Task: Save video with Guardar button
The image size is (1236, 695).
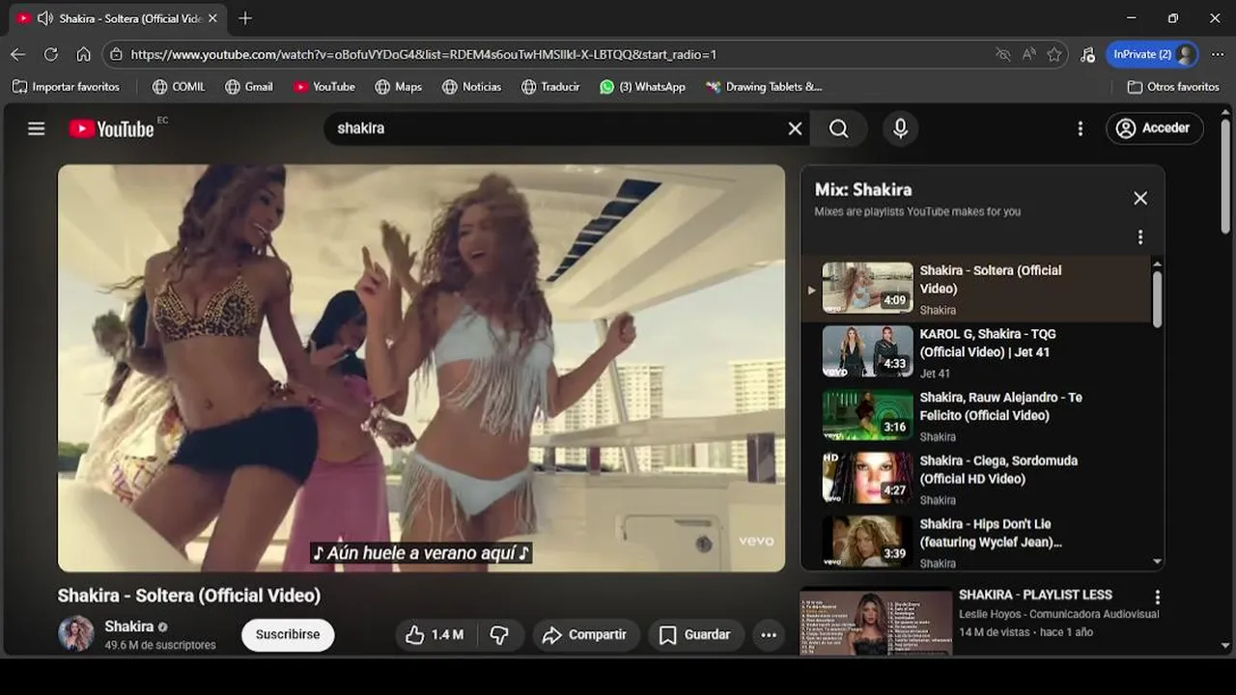Action: 695,635
